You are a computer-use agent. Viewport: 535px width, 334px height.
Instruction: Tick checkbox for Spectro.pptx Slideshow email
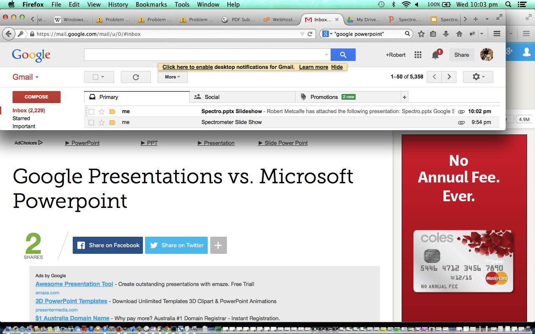[x=91, y=111]
